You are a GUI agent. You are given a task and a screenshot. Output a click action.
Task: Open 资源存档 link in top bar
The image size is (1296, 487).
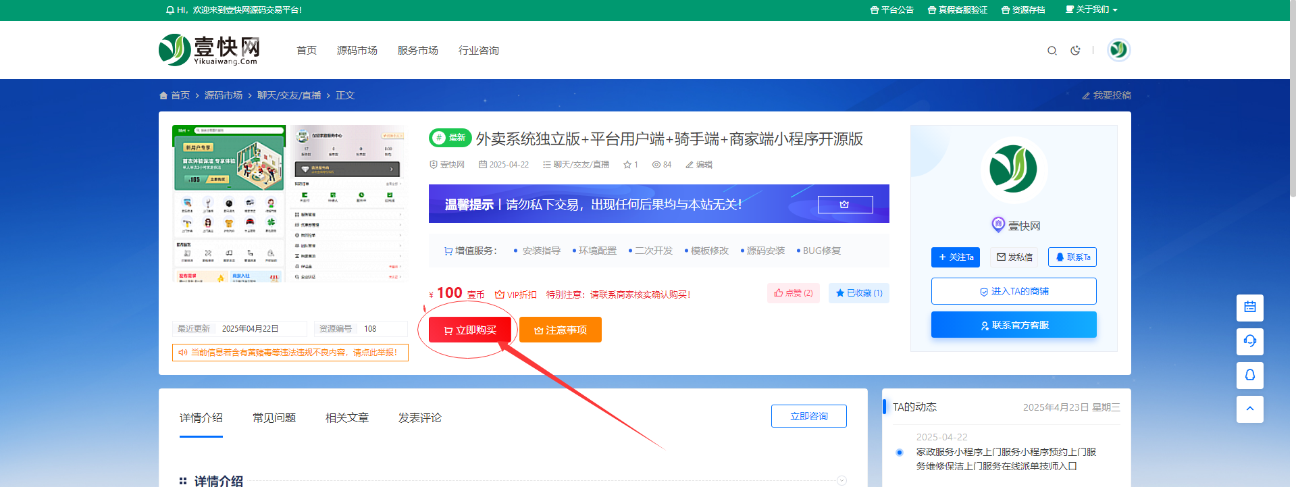click(x=1023, y=10)
